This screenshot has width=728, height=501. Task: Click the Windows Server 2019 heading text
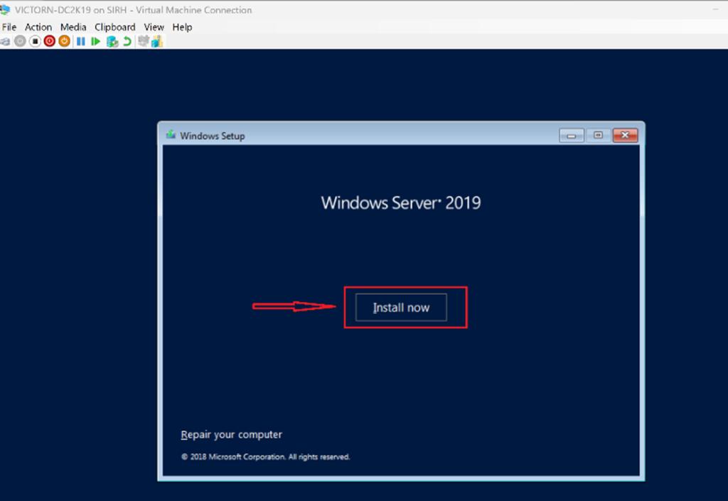click(401, 203)
